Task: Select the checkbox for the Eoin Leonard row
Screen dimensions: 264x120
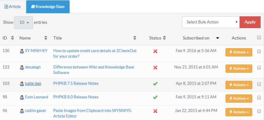Action: pyautogui.click(x=259, y=97)
